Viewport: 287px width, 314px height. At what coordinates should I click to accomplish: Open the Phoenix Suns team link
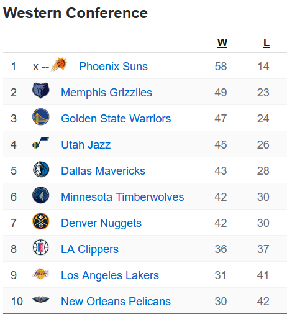pos(113,67)
